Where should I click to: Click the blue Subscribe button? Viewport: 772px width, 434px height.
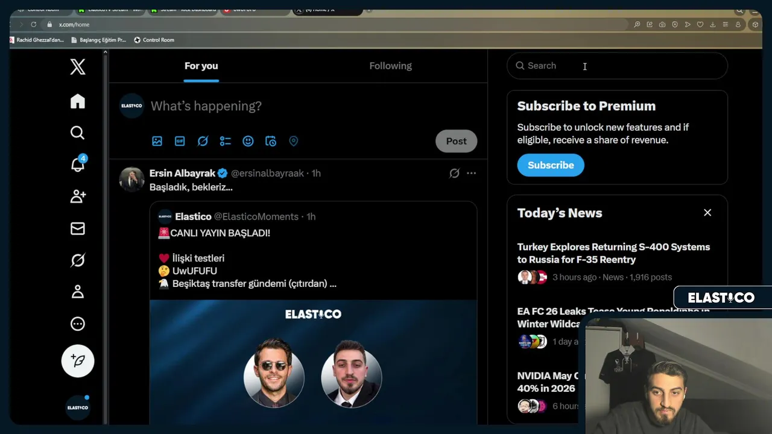coord(551,165)
